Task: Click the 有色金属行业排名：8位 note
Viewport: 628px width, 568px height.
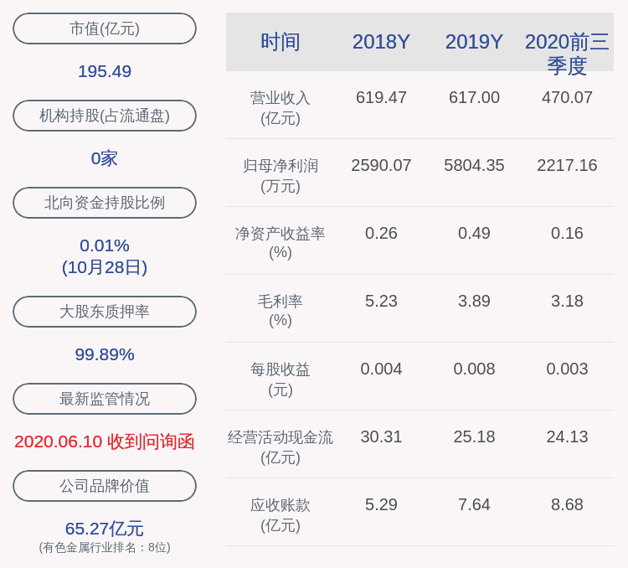Action: click(105, 548)
